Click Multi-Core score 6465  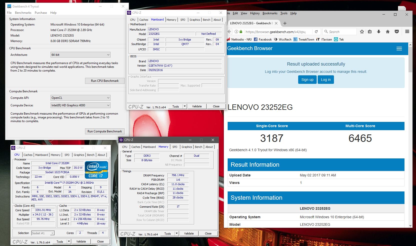pyautogui.click(x=360, y=138)
